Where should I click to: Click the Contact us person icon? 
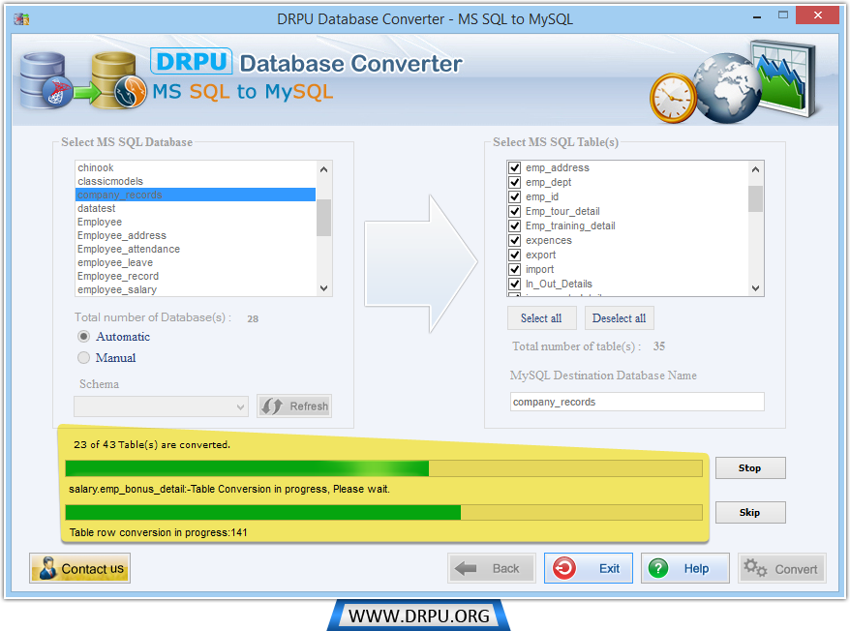47,568
